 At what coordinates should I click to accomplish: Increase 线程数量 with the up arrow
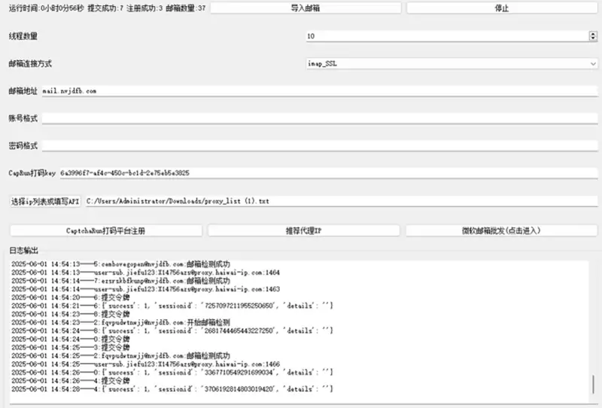coord(593,33)
